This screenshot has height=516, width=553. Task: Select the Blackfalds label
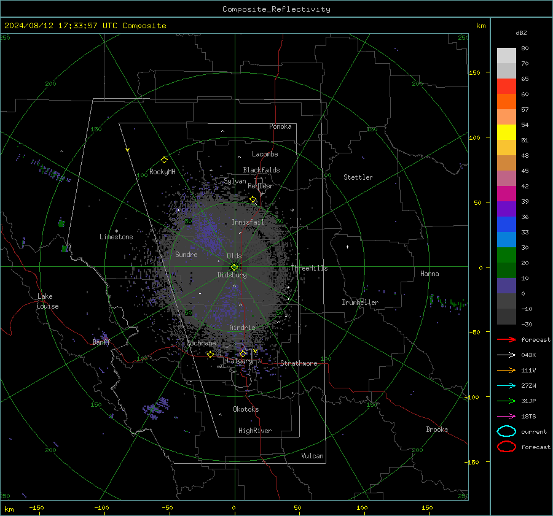(x=261, y=170)
